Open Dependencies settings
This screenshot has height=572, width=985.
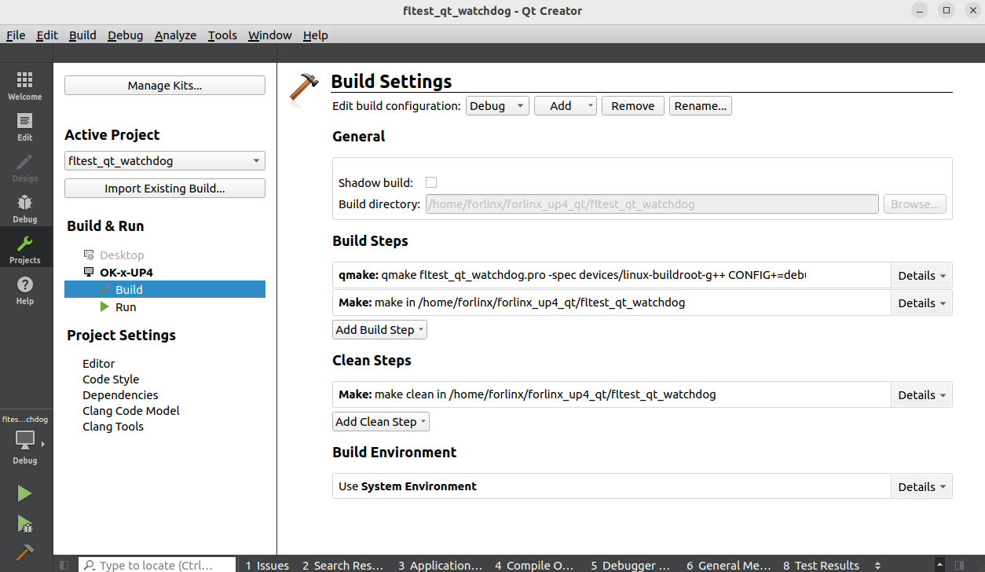click(120, 395)
